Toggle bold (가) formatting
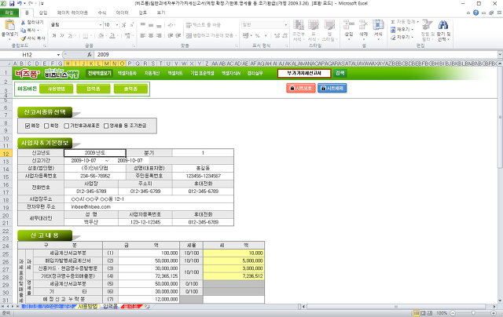 pos(54,35)
